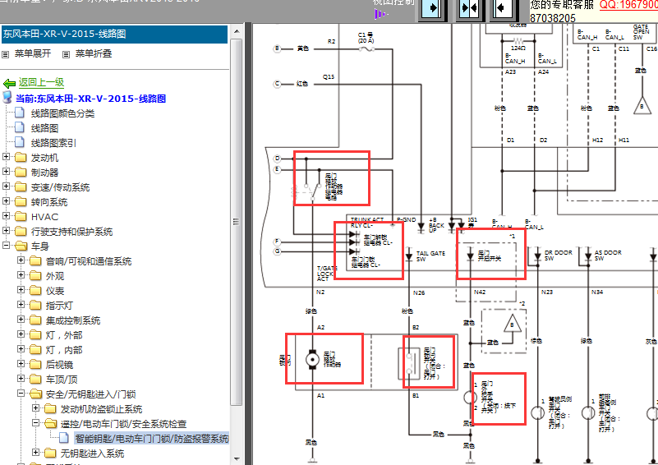Collapse the 安全/无钥匙进入/门锁 folder
Image resolution: width=658 pixels, height=465 pixels.
[x=21, y=394]
